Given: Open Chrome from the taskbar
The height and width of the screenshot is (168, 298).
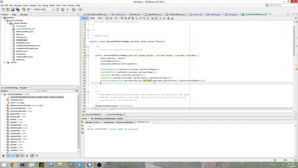Looking at the screenshot, I should (13, 165).
